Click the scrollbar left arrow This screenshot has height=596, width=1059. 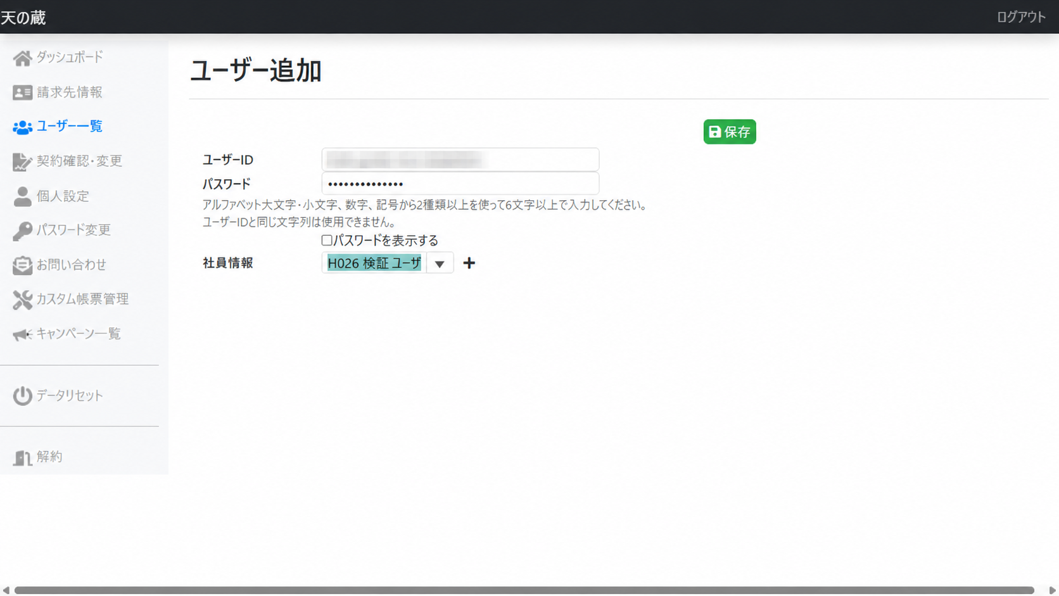(6, 590)
